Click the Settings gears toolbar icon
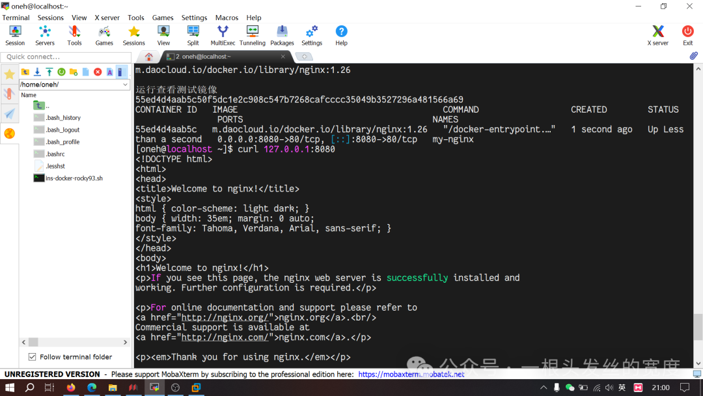Image resolution: width=703 pixels, height=396 pixels. [x=312, y=35]
